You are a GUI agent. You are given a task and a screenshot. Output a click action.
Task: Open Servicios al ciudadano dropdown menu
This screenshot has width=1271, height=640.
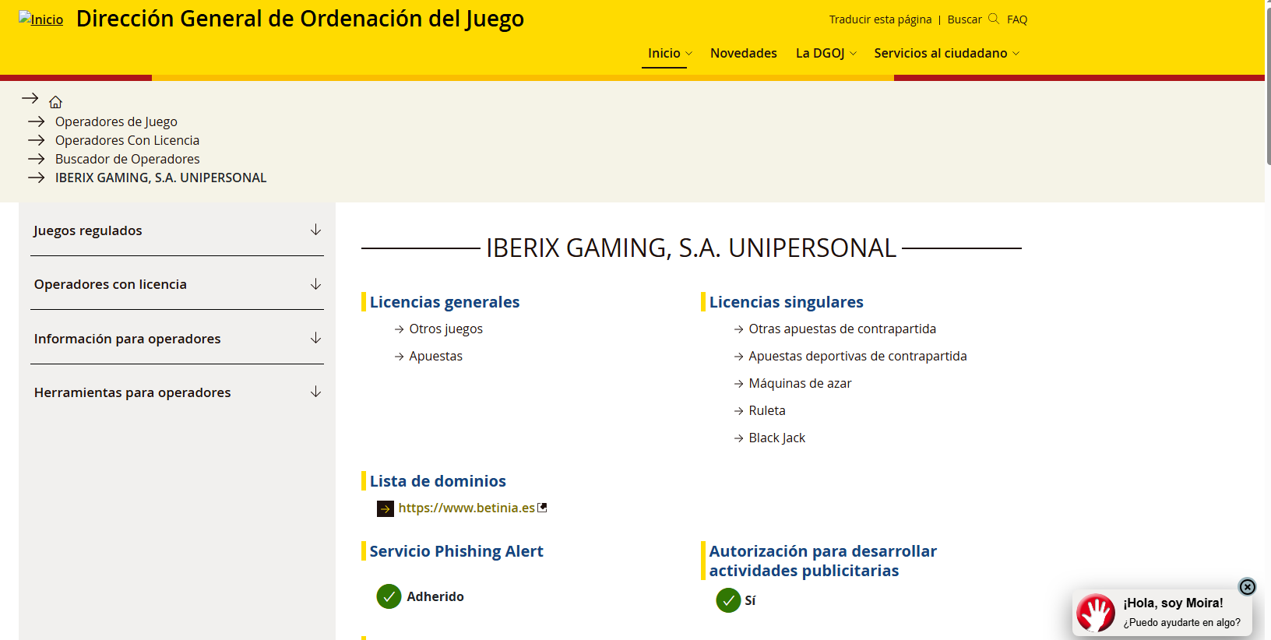946,53
